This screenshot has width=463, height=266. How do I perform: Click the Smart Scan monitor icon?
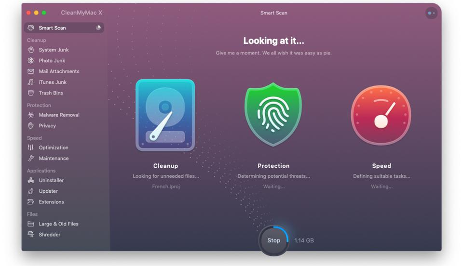[31, 28]
